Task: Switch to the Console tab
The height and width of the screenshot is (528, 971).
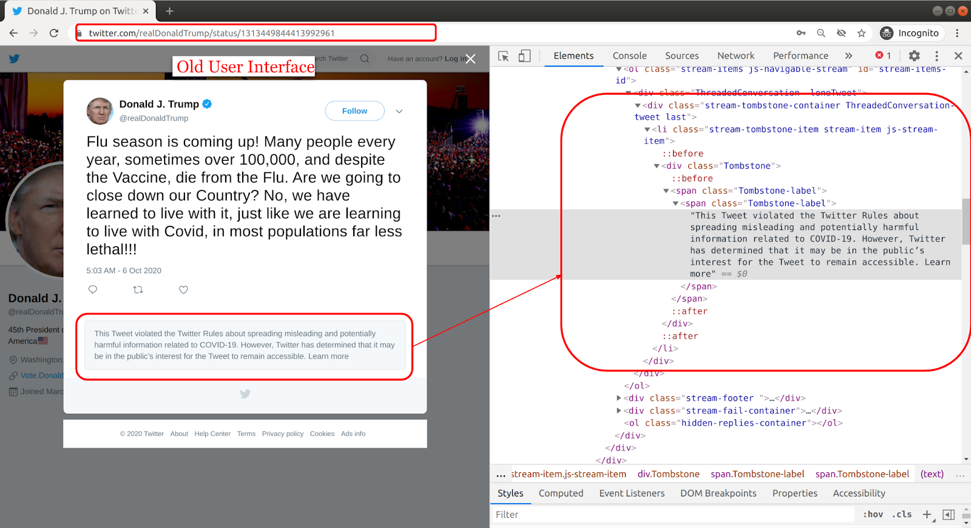Action: click(629, 56)
